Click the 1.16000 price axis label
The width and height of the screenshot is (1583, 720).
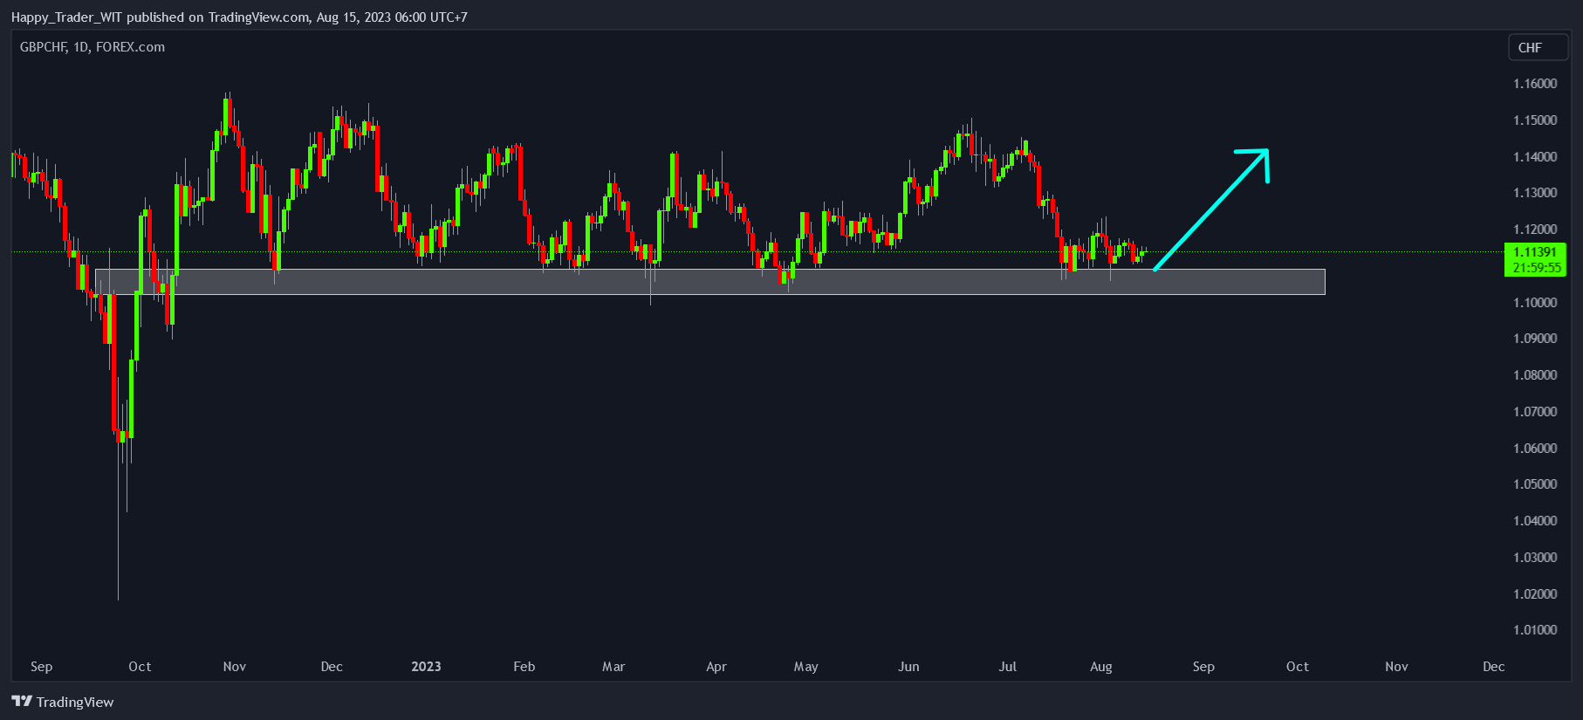[1535, 84]
